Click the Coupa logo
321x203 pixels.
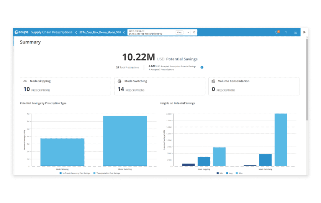click(x=21, y=32)
